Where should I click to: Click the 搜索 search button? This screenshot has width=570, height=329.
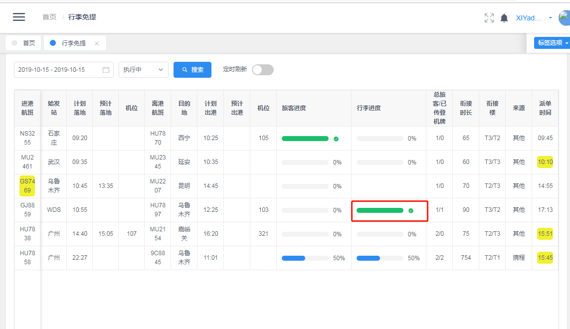click(192, 70)
